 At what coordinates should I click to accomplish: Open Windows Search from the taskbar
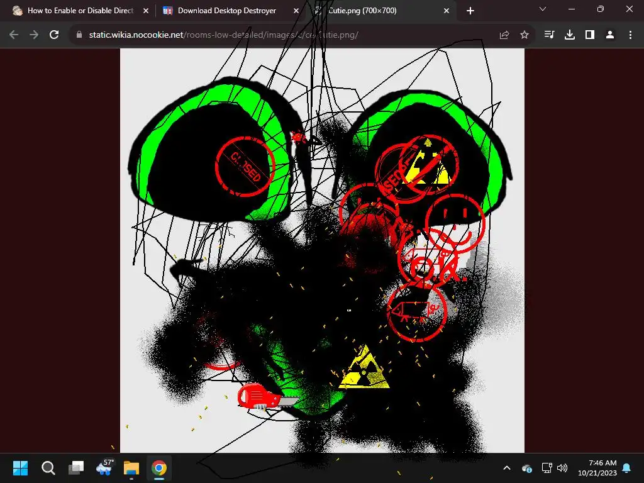click(48, 468)
